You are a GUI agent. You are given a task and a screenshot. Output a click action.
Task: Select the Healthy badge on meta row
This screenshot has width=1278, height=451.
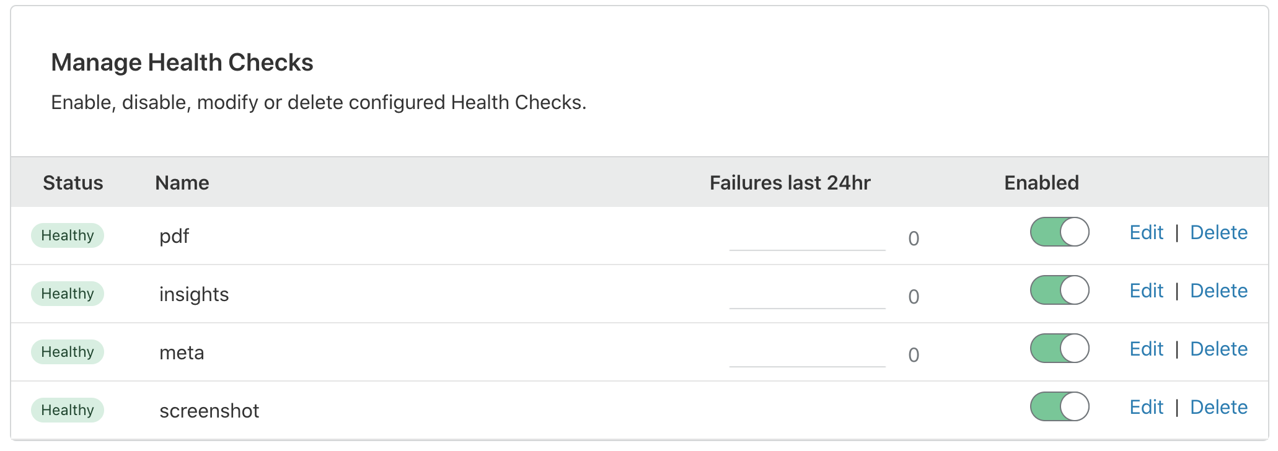[x=68, y=352]
